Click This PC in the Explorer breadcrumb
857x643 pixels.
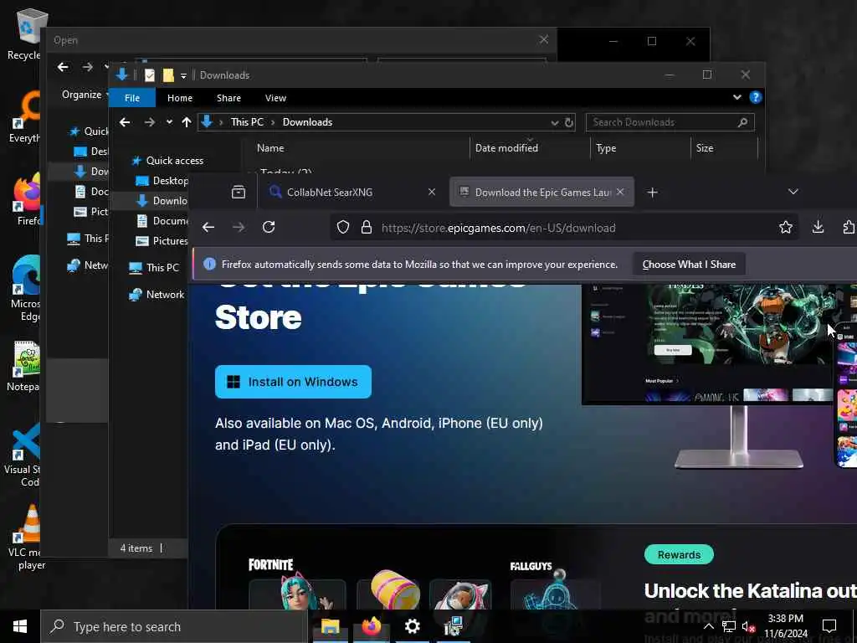247,122
